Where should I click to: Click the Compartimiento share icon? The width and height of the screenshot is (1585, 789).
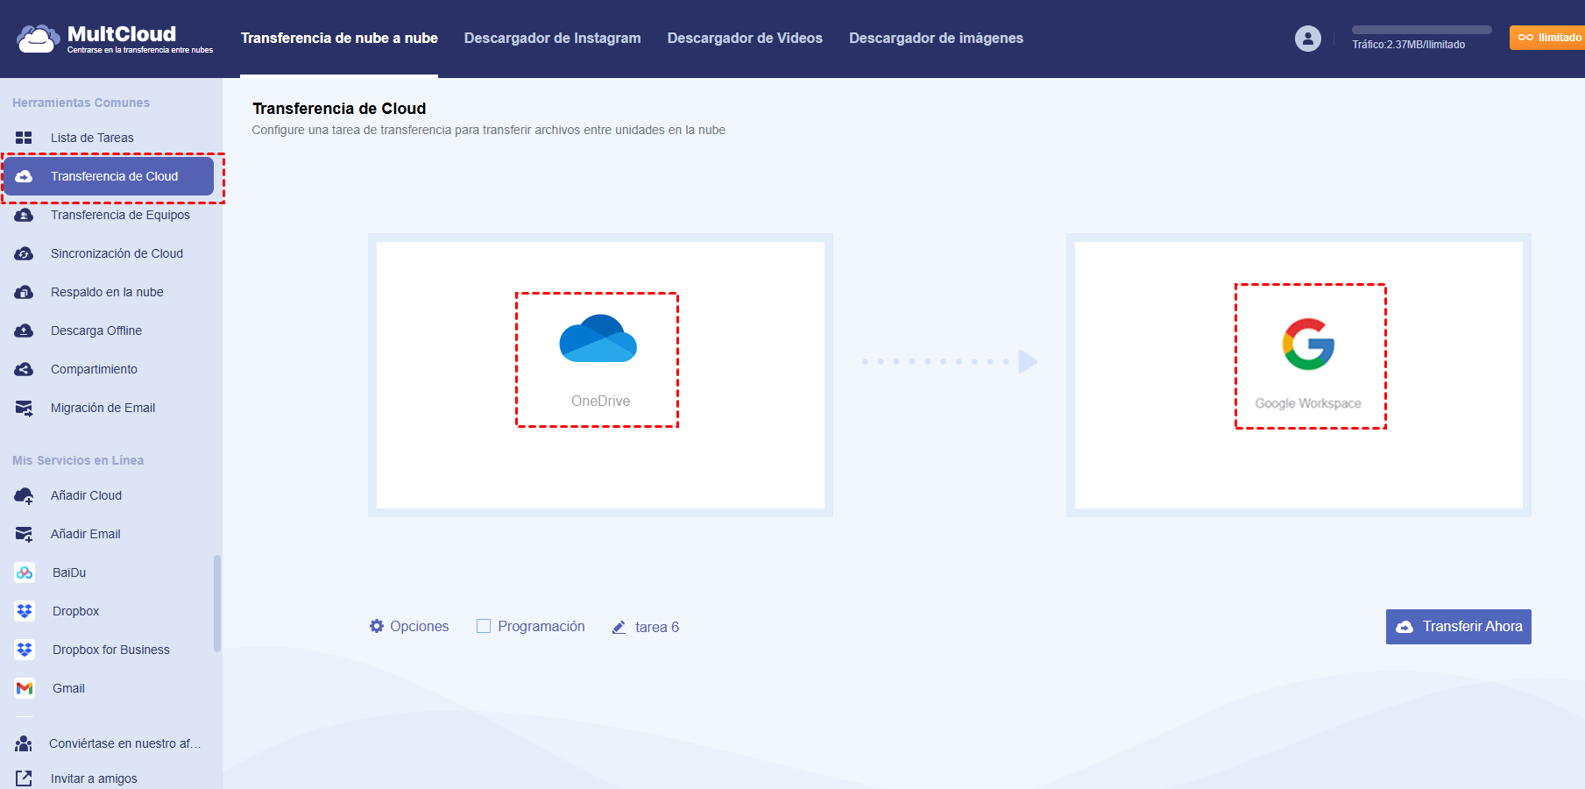[24, 369]
